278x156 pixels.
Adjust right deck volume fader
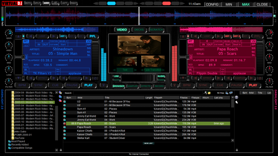(260, 42)
